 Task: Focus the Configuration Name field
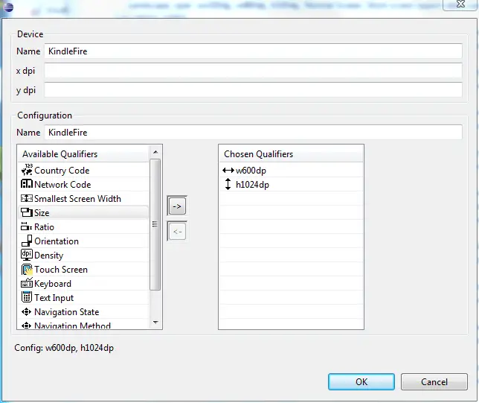pyautogui.click(x=253, y=132)
